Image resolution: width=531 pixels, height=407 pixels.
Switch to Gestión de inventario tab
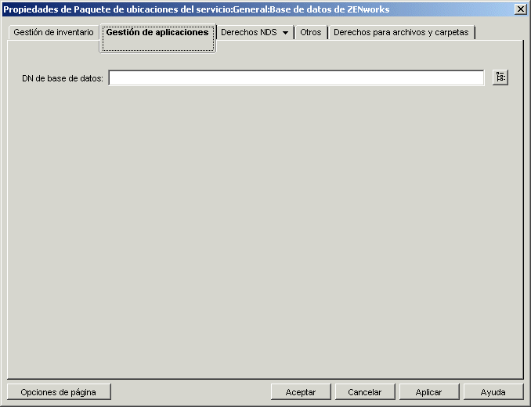tap(53, 32)
